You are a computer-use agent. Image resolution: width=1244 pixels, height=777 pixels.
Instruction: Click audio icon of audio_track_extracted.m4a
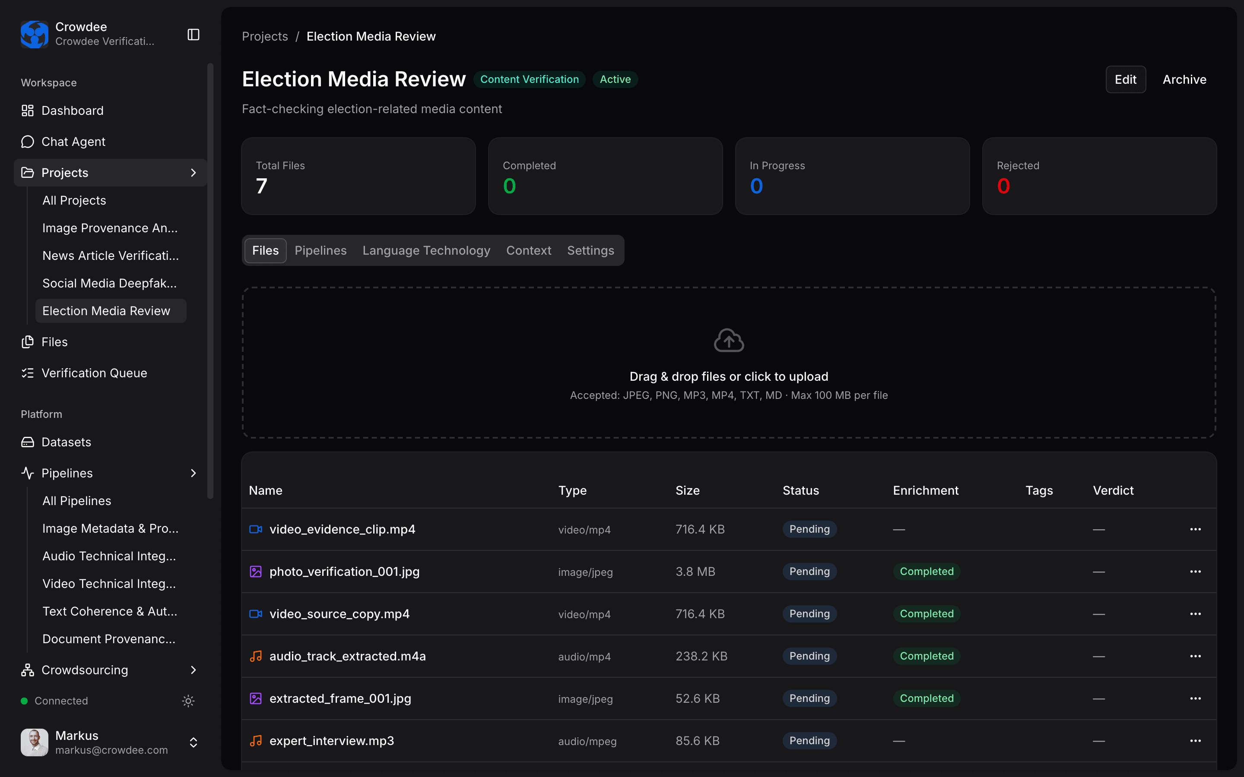click(x=255, y=656)
